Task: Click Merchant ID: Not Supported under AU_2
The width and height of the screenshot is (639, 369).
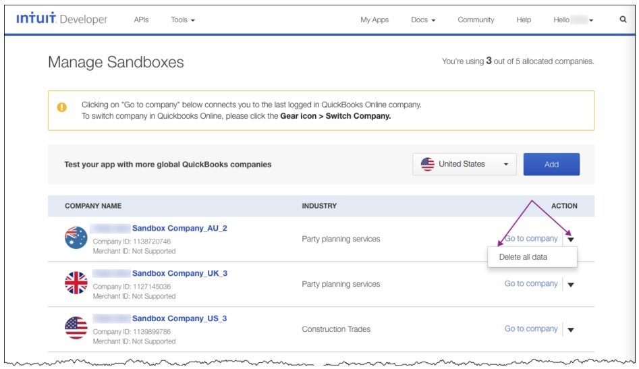Action: click(134, 252)
